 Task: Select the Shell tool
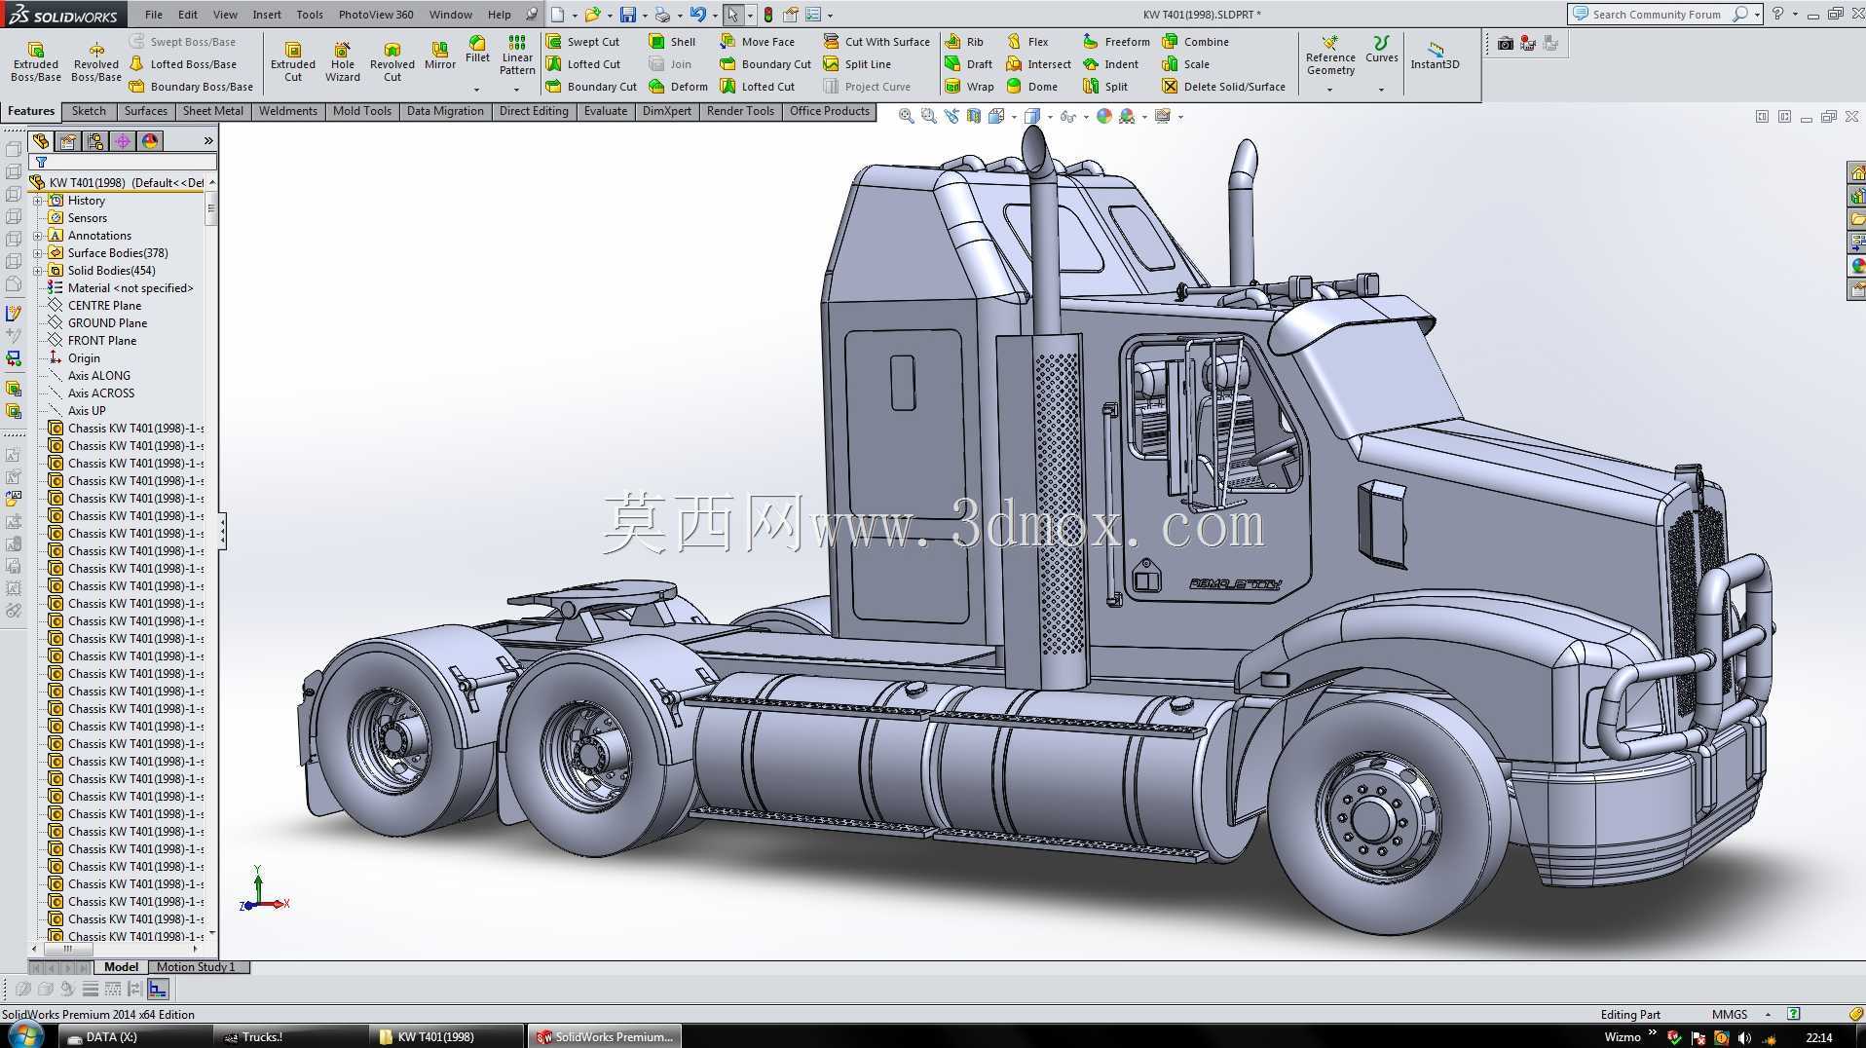672,42
